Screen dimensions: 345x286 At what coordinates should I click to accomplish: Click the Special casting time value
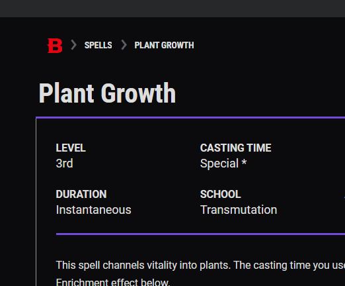click(x=219, y=164)
